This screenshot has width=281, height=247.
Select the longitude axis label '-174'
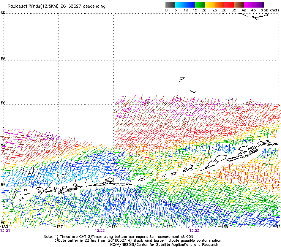coord(113,226)
